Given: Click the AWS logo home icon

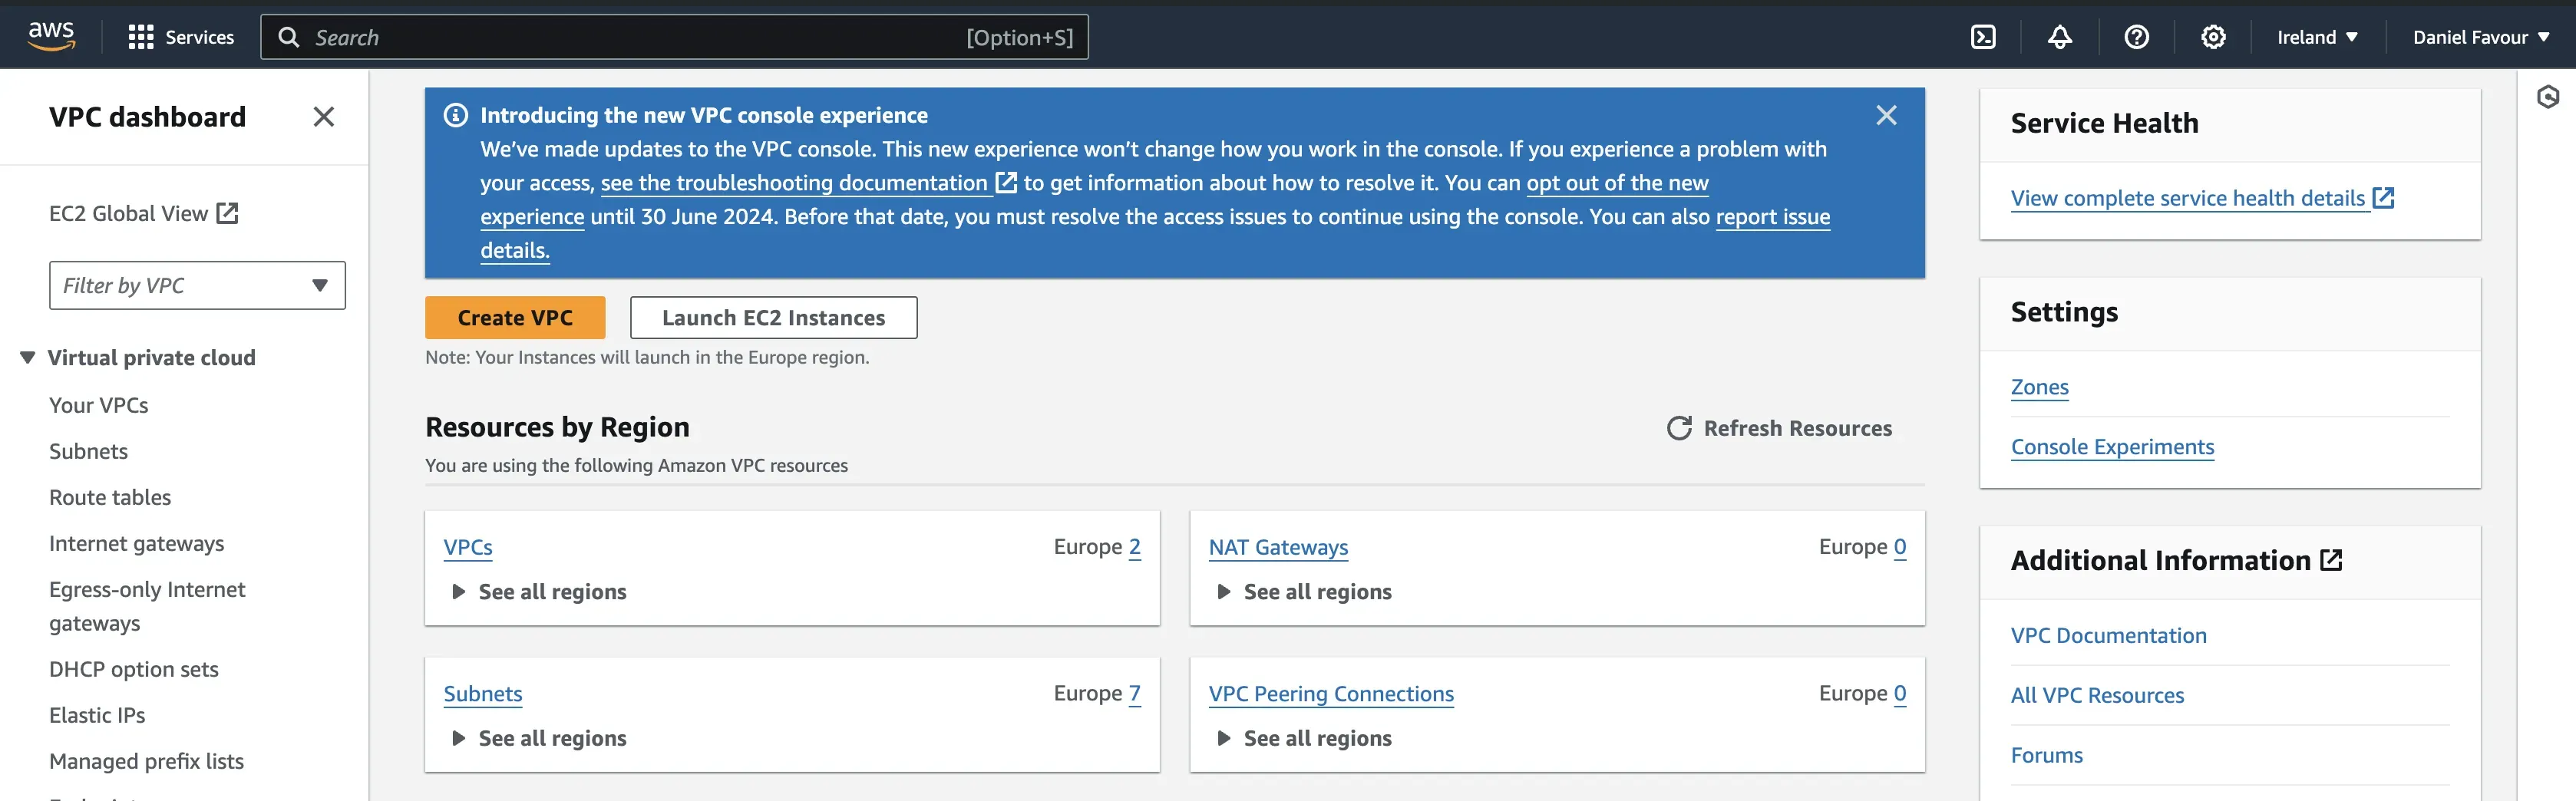Looking at the screenshot, I should (51, 36).
